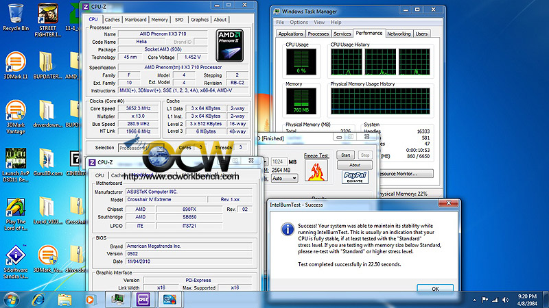Viewport: 549px width, 308px height.
Task: Click the AMD Phenom II logo in CPU-Z
Action: (x=230, y=46)
